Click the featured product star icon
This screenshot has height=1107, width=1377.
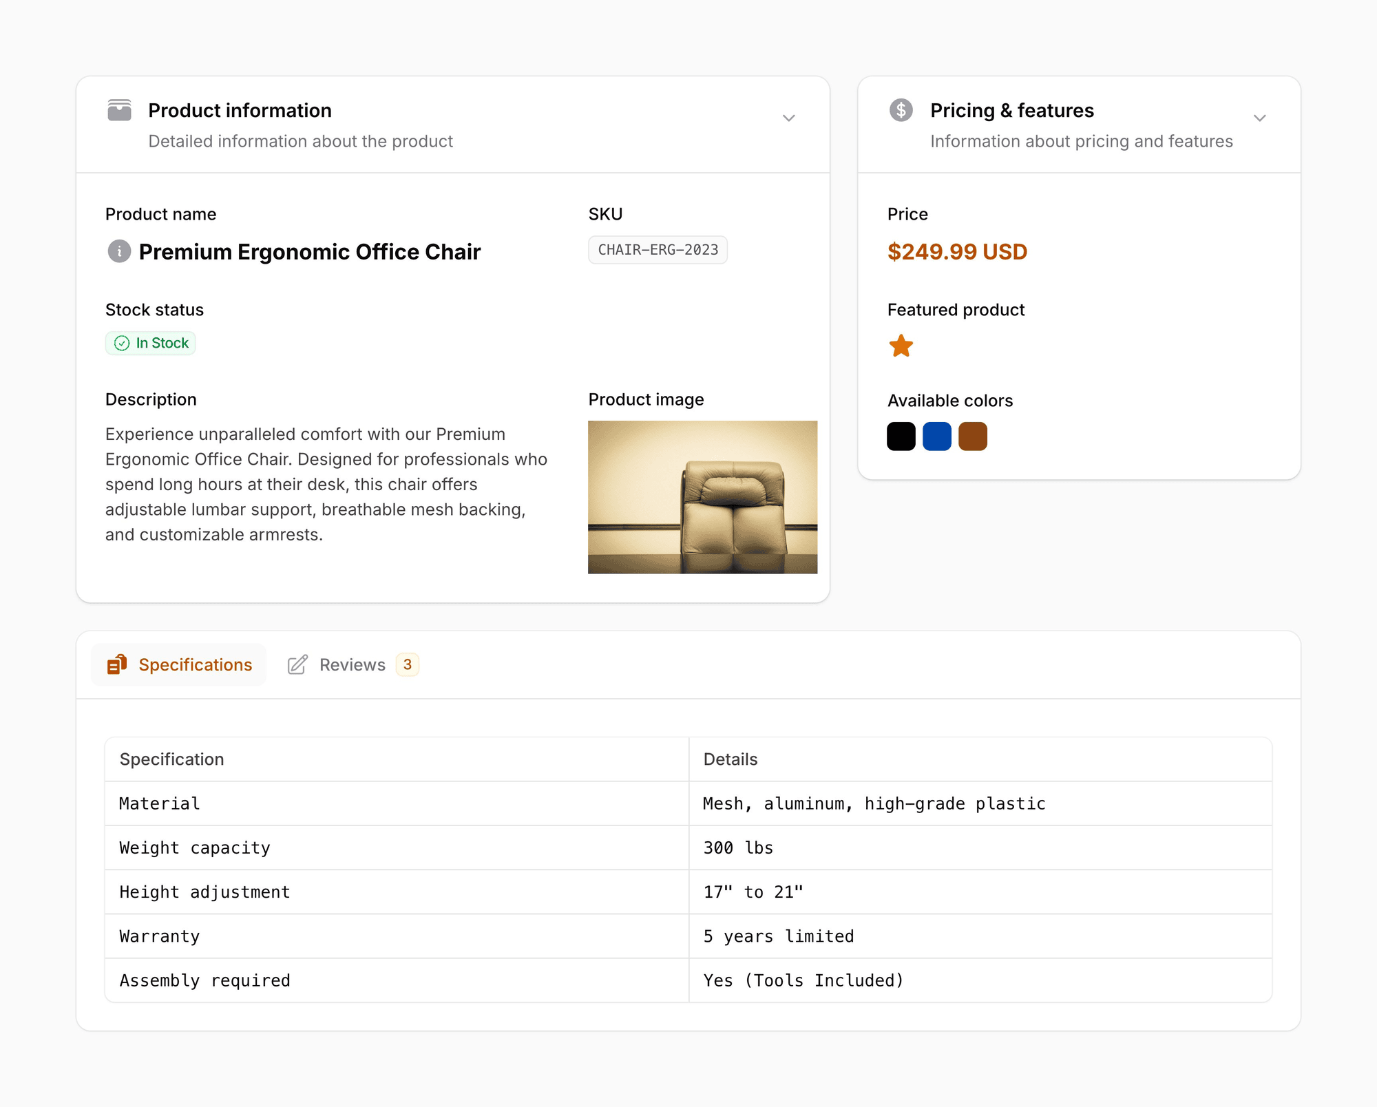pyautogui.click(x=901, y=346)
